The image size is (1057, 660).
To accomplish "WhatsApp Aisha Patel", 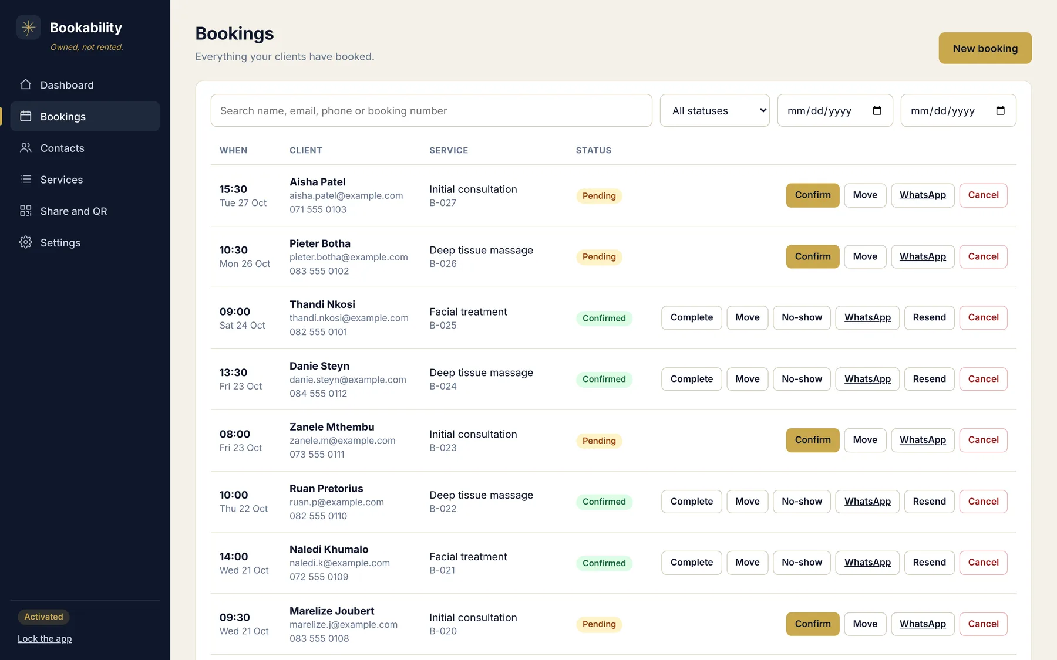I will tap(923, 195).
